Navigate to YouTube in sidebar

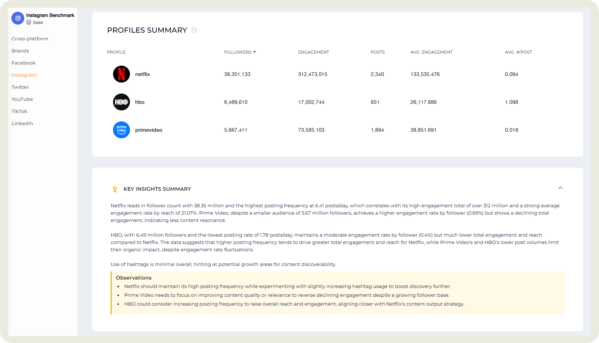point(22,99)
